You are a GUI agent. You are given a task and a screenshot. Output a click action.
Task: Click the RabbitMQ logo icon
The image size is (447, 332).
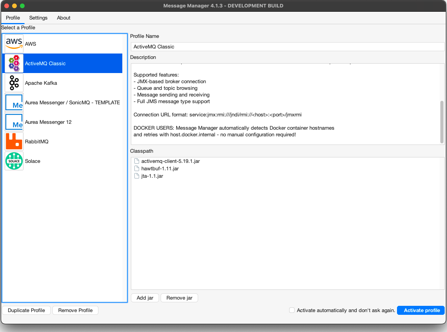(14, 141)
